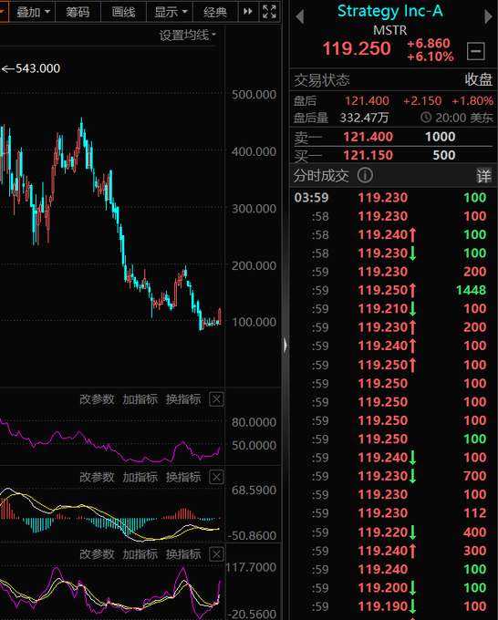
Task: Click 盘后 price 121.400
Action: (x=367, y=101)
